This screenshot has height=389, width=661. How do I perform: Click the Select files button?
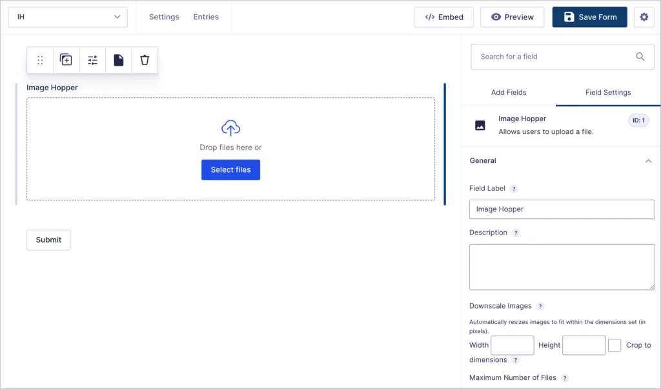click(x=230, y=169)
